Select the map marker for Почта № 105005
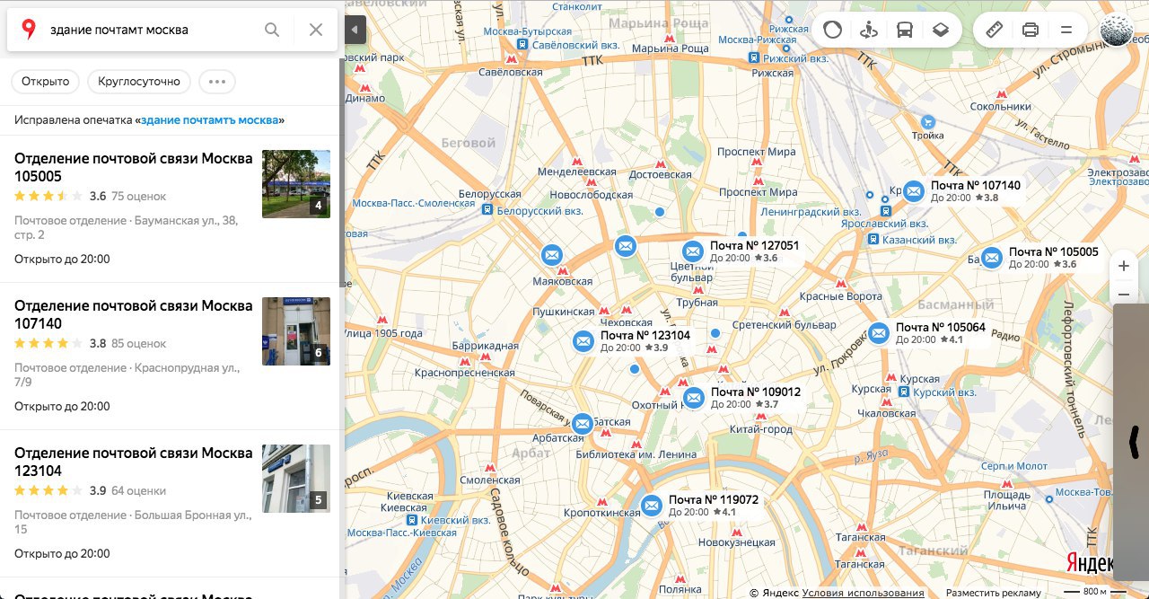 click(991, 258)
